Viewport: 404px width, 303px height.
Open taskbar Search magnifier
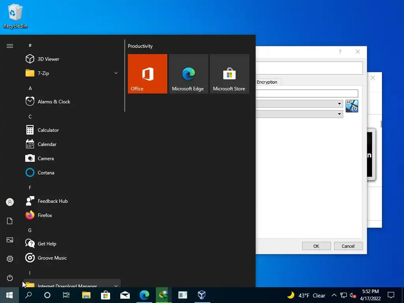coord(28,295)
